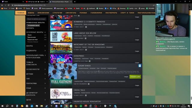192x108 pixels.
Task: Show hidden system tray icons
Action: 151,106
